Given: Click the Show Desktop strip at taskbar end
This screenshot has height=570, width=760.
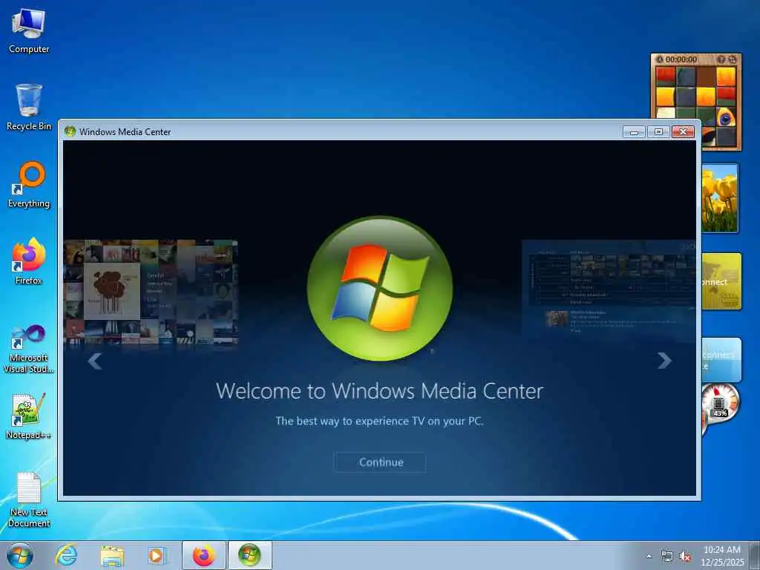Looking at the screenshot, I should click(x=755, y=555).
